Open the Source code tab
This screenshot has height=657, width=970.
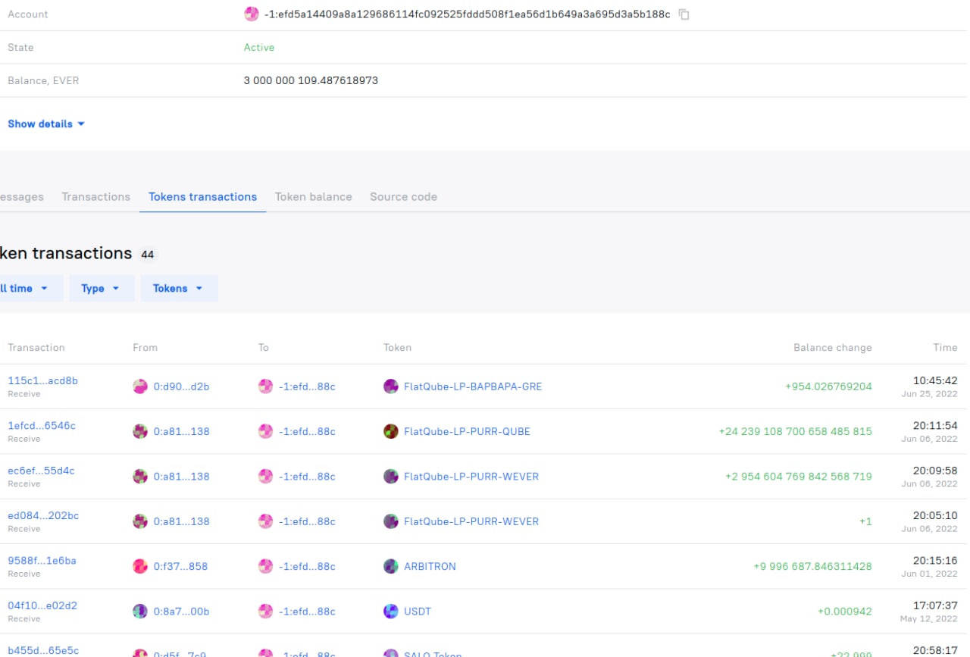tap(403, 196)
